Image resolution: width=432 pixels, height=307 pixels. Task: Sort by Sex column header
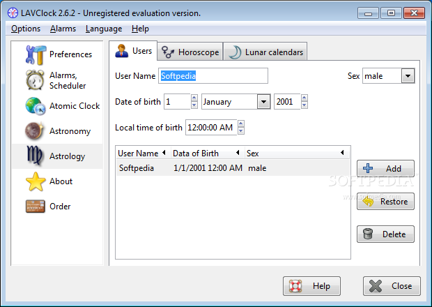[297, 153]
